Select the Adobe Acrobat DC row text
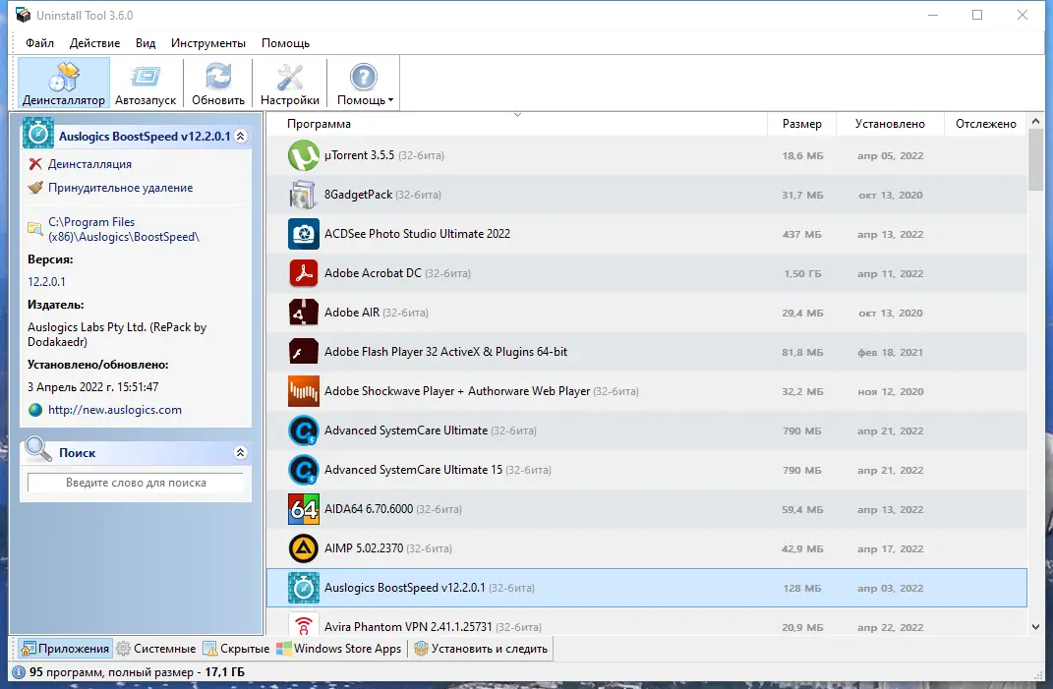The height and width of the screenshot is (689, 1053). [397, 273]
